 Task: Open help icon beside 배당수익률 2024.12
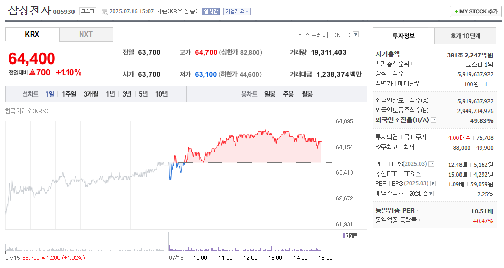click(431, 193)
